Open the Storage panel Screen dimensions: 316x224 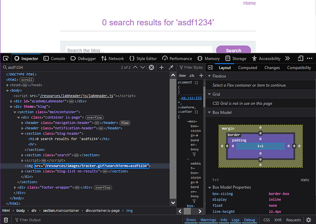coord(236,58)
